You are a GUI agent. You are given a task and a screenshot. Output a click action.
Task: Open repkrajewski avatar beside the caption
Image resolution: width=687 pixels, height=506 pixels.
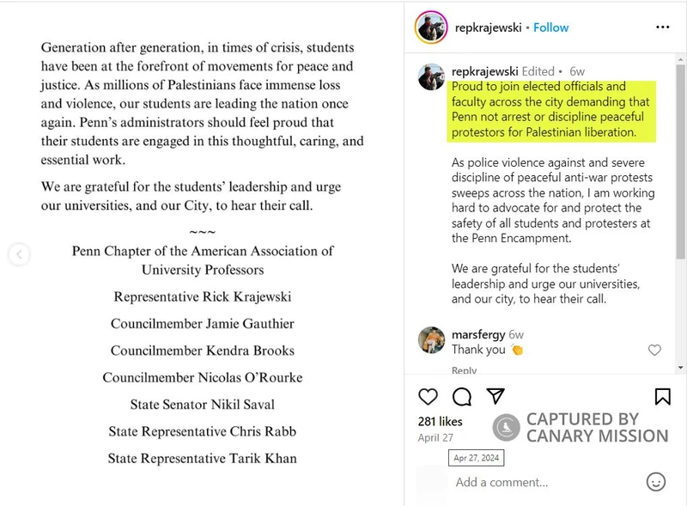[431, 76]
